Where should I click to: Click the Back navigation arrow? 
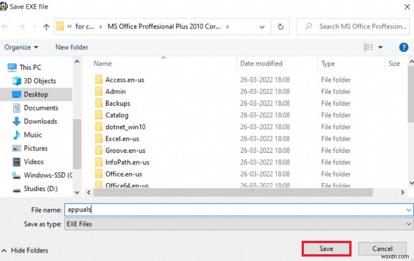pyautogui.click(x=5, y=26)
